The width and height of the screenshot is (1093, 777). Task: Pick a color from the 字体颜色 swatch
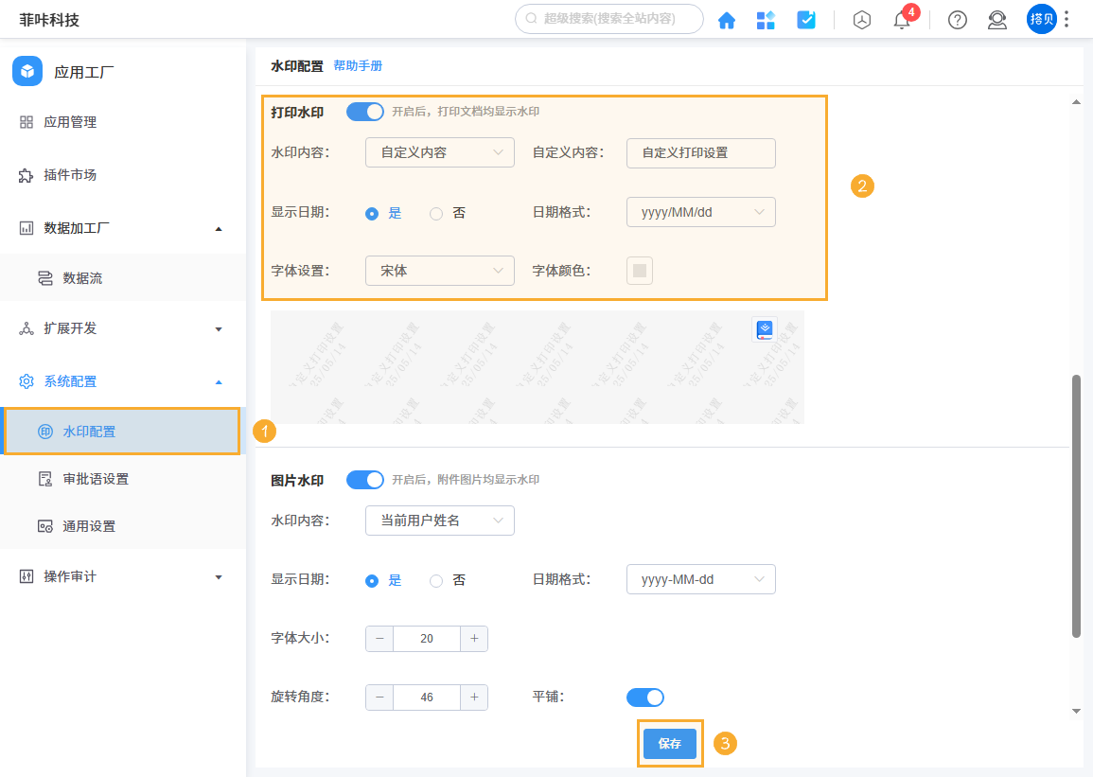pos(639,271)
